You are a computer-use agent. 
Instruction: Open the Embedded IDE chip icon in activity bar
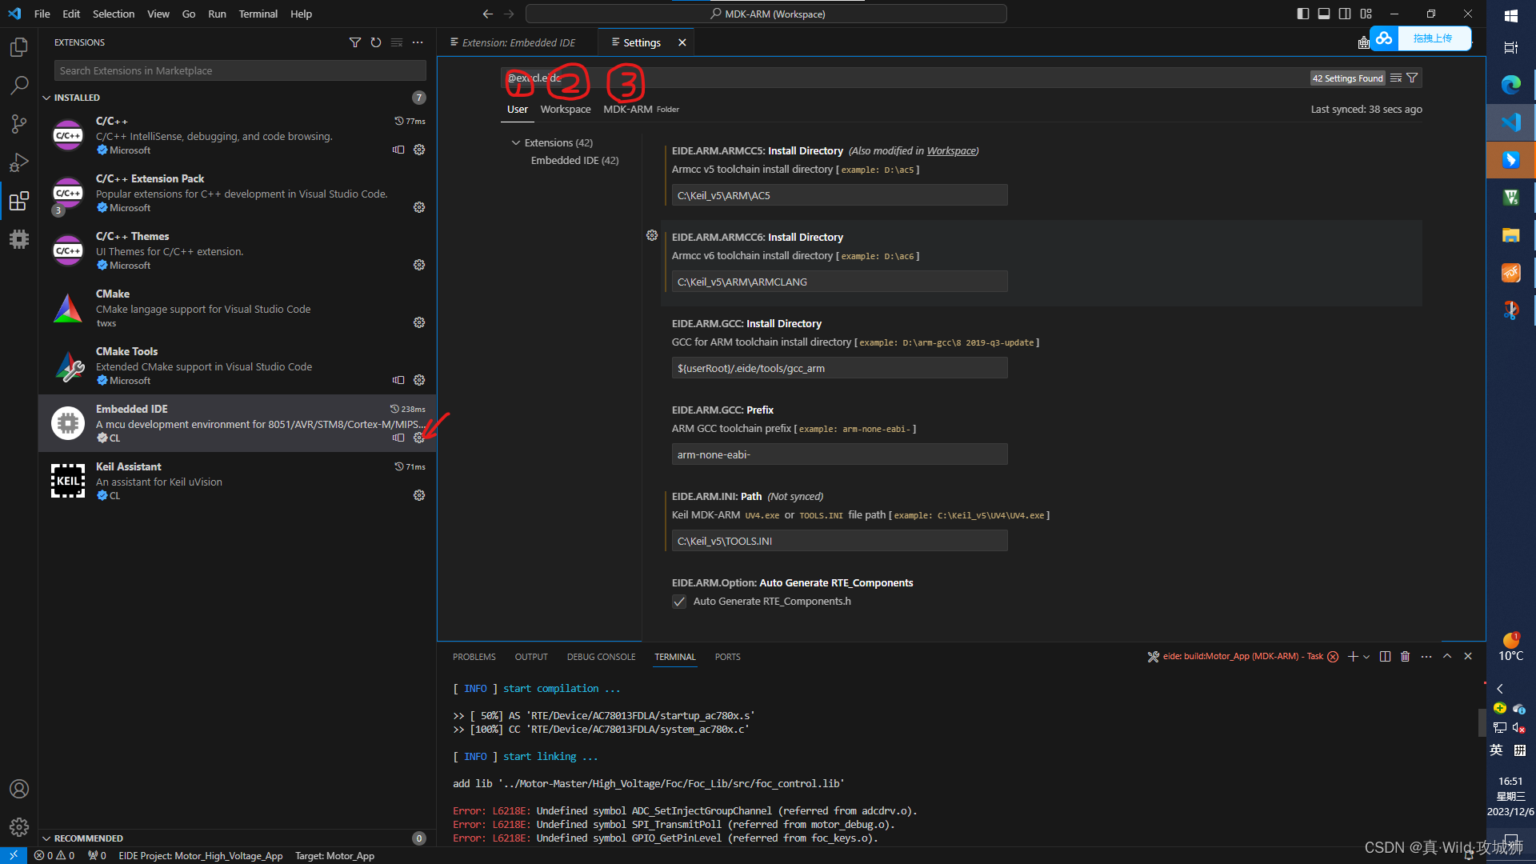pos(19,238)
